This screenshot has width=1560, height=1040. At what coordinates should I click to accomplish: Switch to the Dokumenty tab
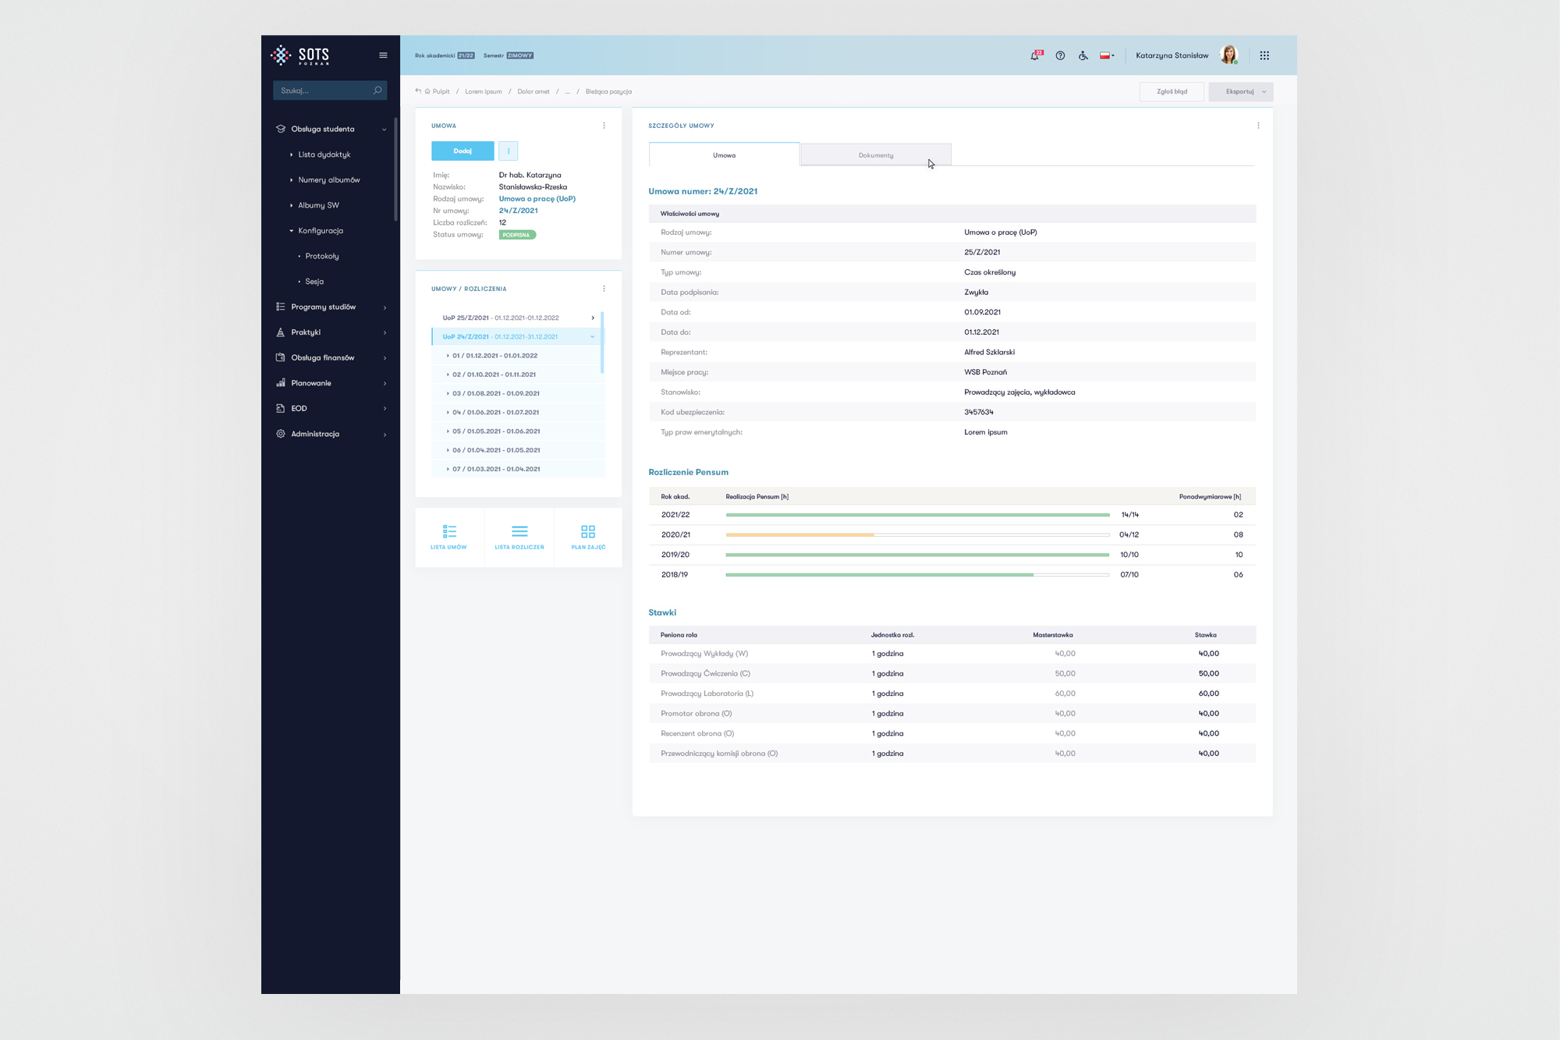click(x=875, y=155)
